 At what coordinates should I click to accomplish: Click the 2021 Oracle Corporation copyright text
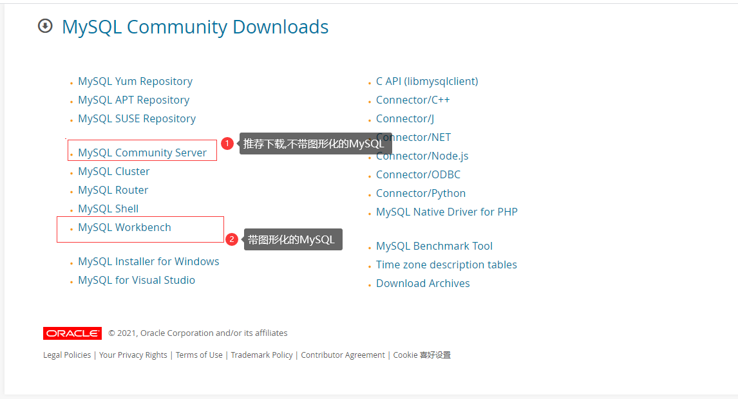[198, 333]
